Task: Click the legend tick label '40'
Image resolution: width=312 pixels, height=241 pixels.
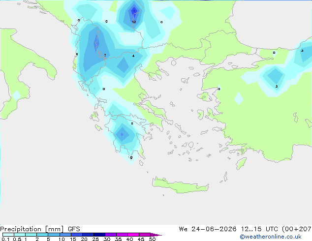Action: pos(129,239)
